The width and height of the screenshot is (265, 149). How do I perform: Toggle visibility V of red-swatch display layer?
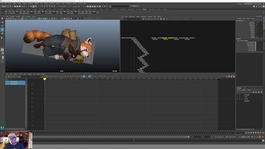pos(237,97)
